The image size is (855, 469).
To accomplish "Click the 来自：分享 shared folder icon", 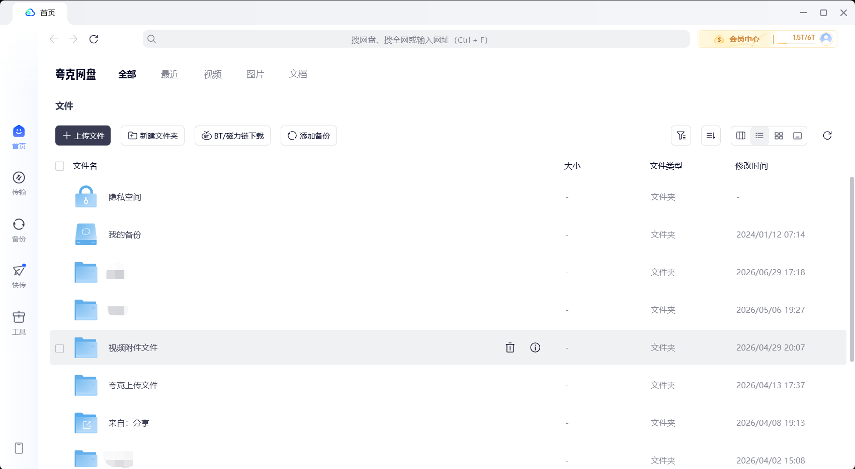I will click(x=86, y=423).
